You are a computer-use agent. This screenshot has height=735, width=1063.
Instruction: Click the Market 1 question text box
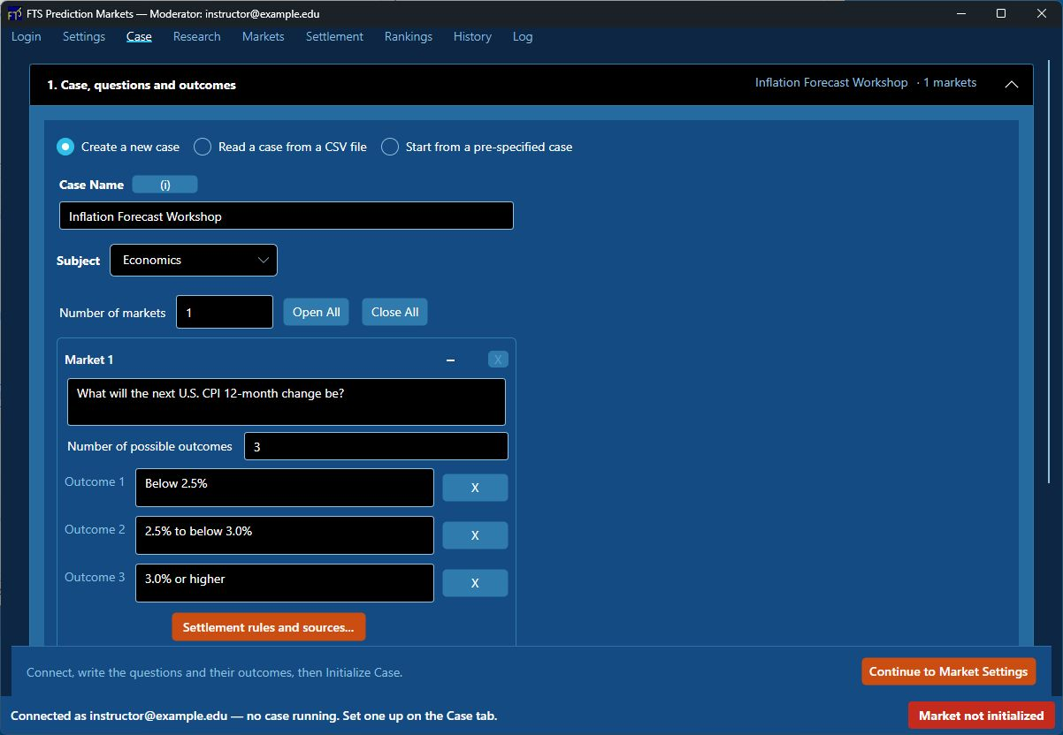tap(287, 402)
